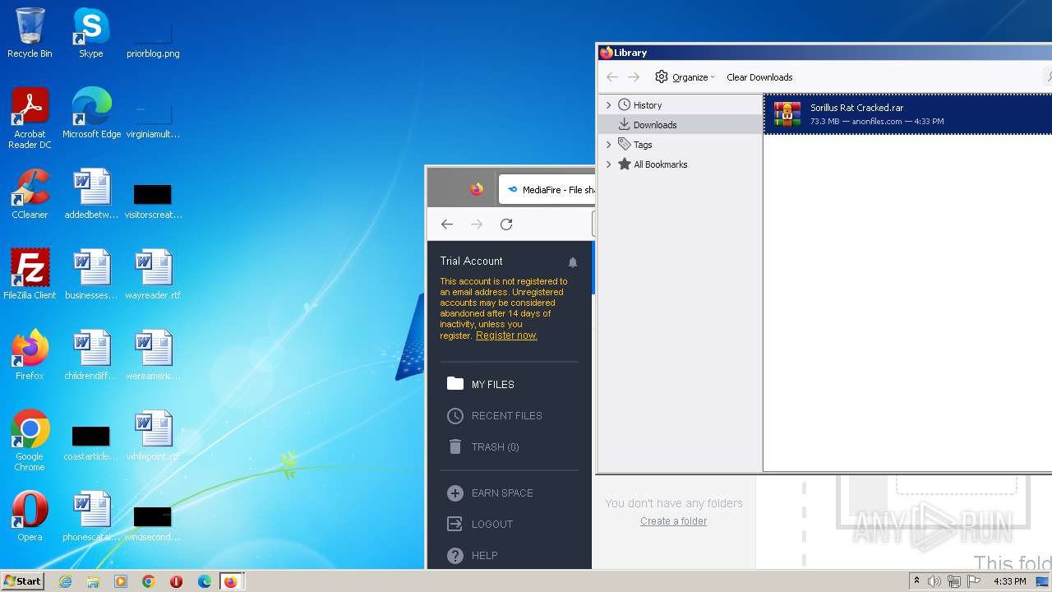This screenshot has width=1052, height=592.
Task: Launch Firefox from desktop icon
Action: (30, 355)
